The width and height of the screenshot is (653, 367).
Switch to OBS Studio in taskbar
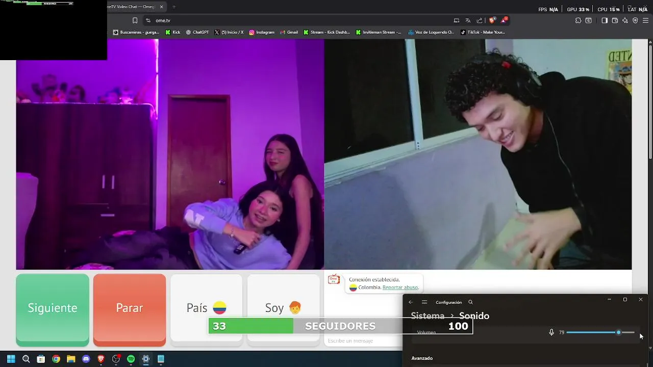[x=116, y=359]
